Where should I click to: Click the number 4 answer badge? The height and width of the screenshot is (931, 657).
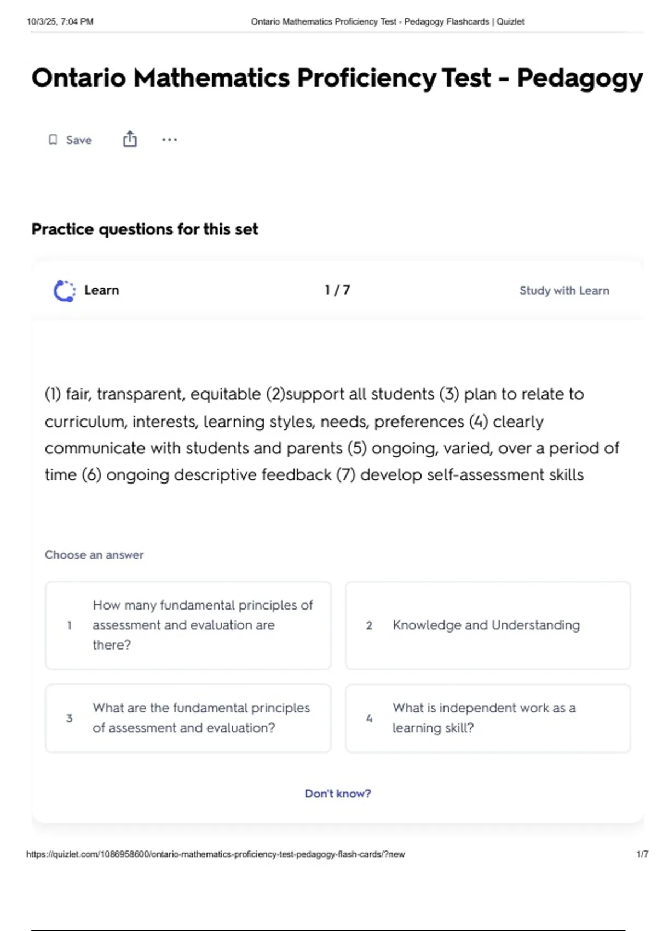pos(369,718)
